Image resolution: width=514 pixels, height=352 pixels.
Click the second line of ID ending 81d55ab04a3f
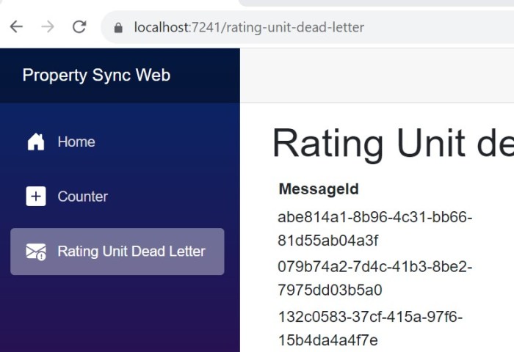[x=327, y=241]
